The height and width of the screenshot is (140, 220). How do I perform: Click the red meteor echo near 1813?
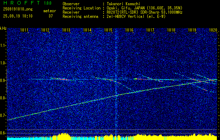click(x=62, y=79)
